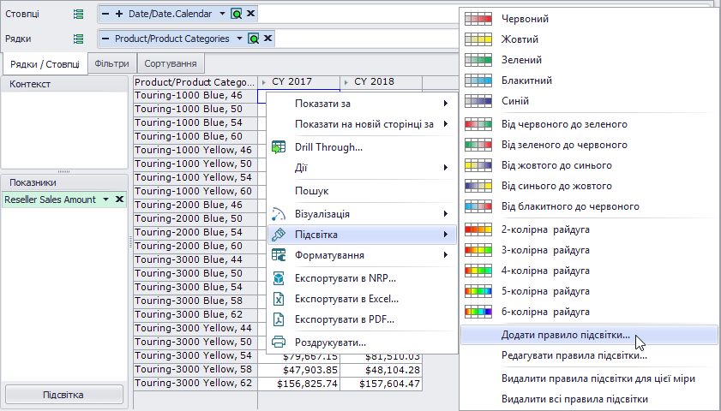Apply the 6-колірна райдуга scheme

(x=589, y=312)
